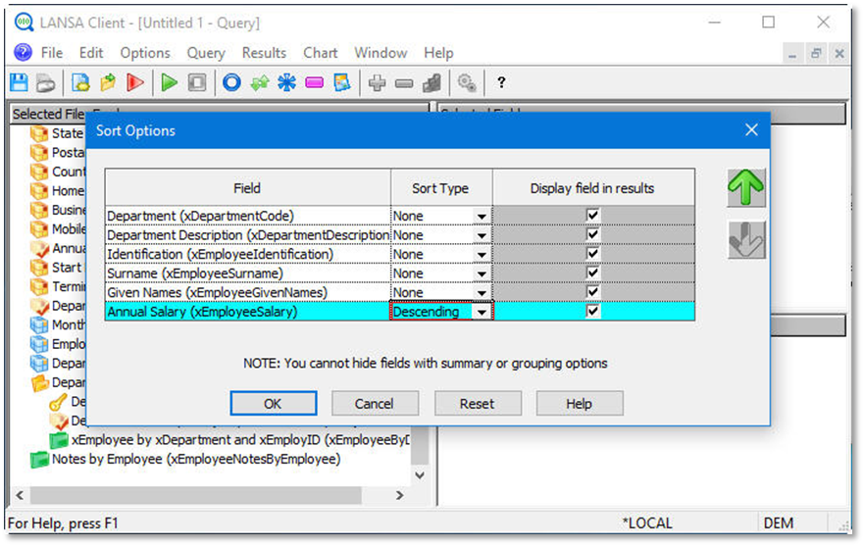
Task: Click the Save toolbar icon
Action: (20, 83)
